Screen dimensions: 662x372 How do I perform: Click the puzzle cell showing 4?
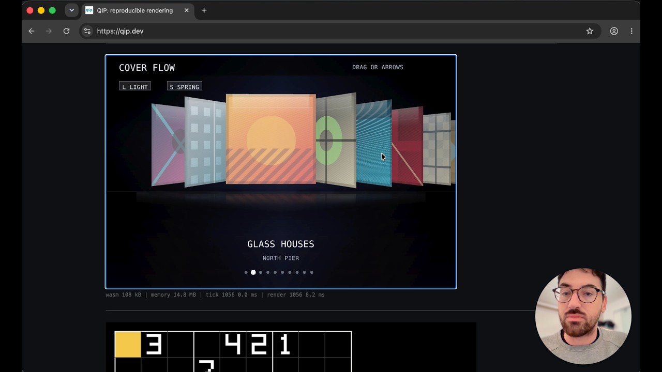pos(233,345)
